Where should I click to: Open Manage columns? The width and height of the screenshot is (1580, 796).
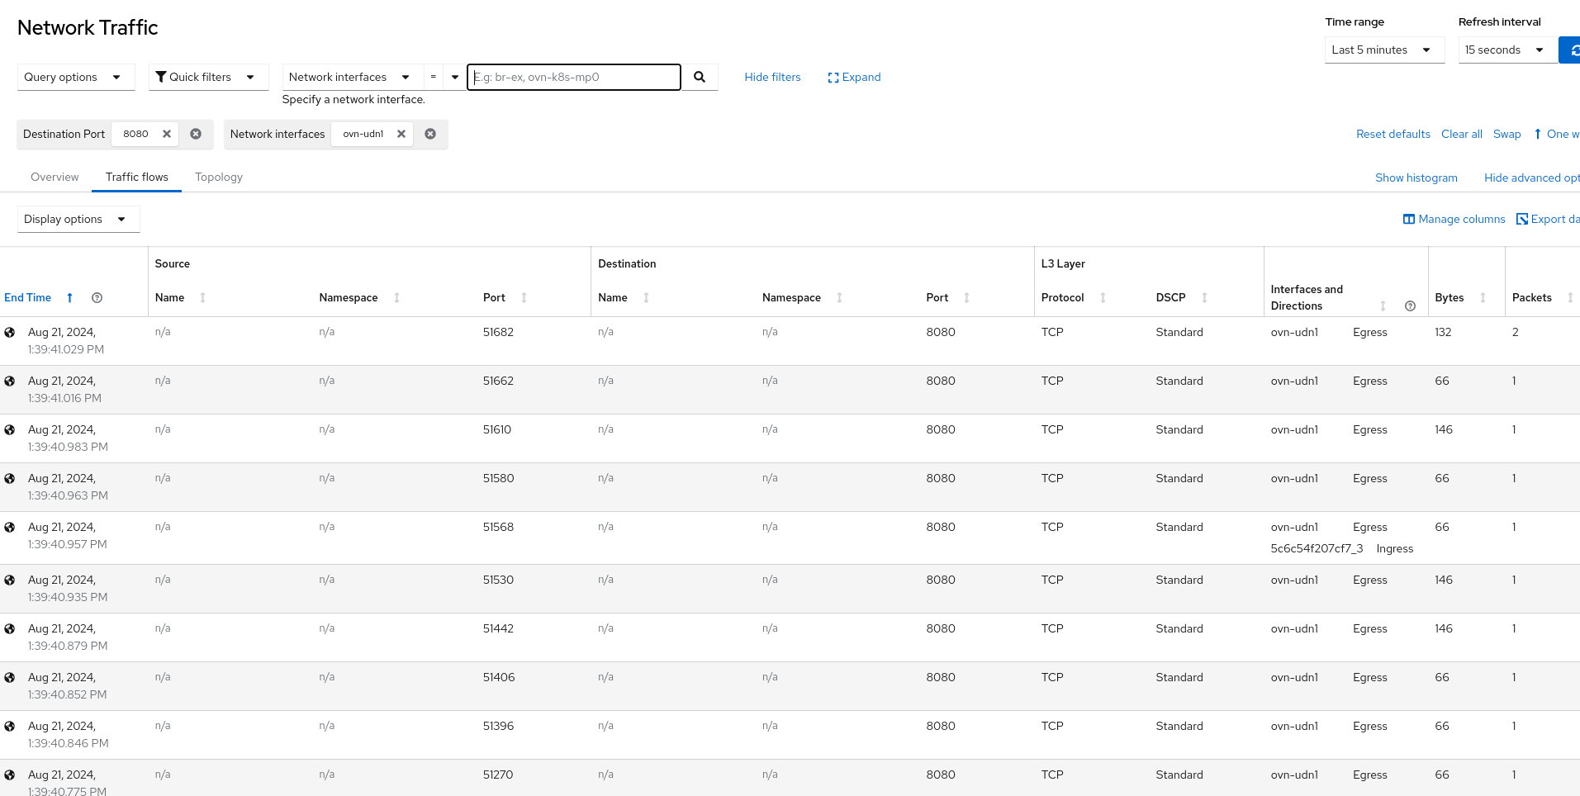coord(1454,219)
